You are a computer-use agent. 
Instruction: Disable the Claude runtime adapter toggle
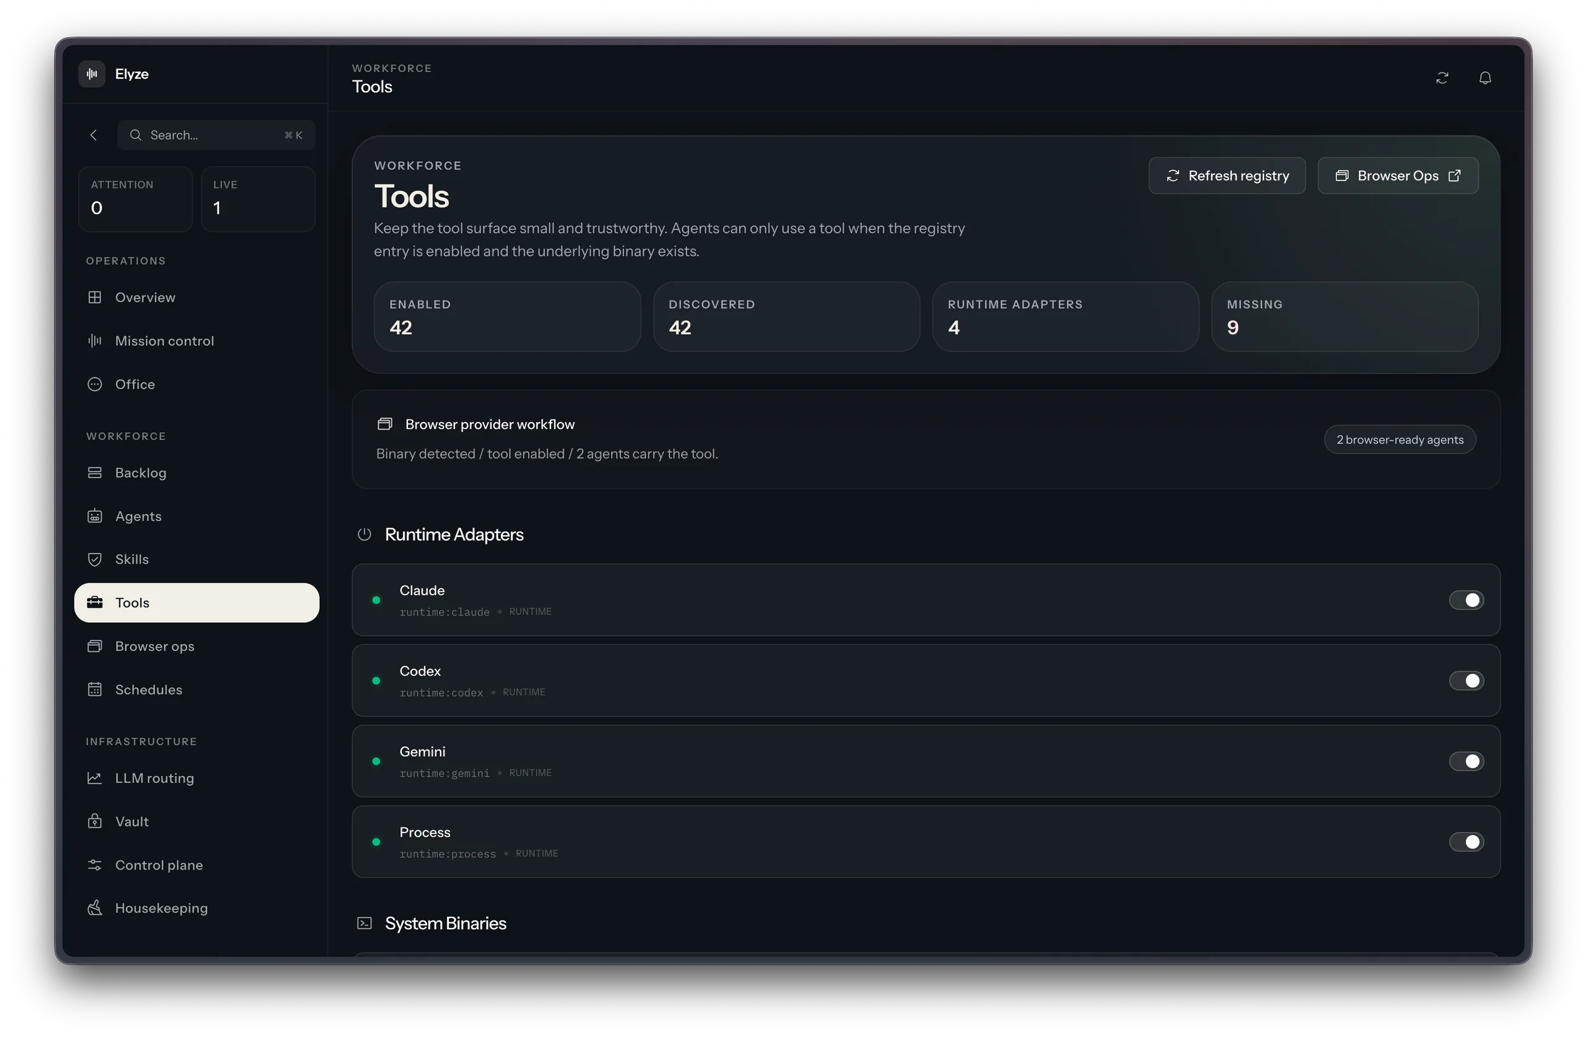point(1465,600)
